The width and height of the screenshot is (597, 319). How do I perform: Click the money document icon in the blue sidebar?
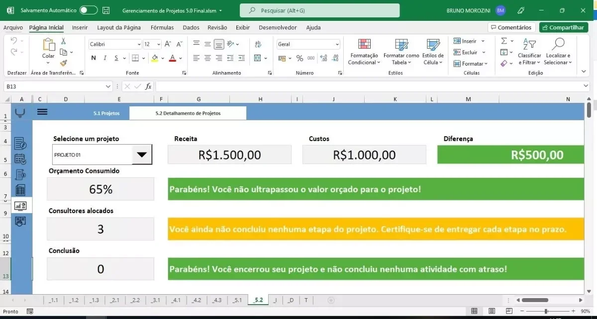20,174
